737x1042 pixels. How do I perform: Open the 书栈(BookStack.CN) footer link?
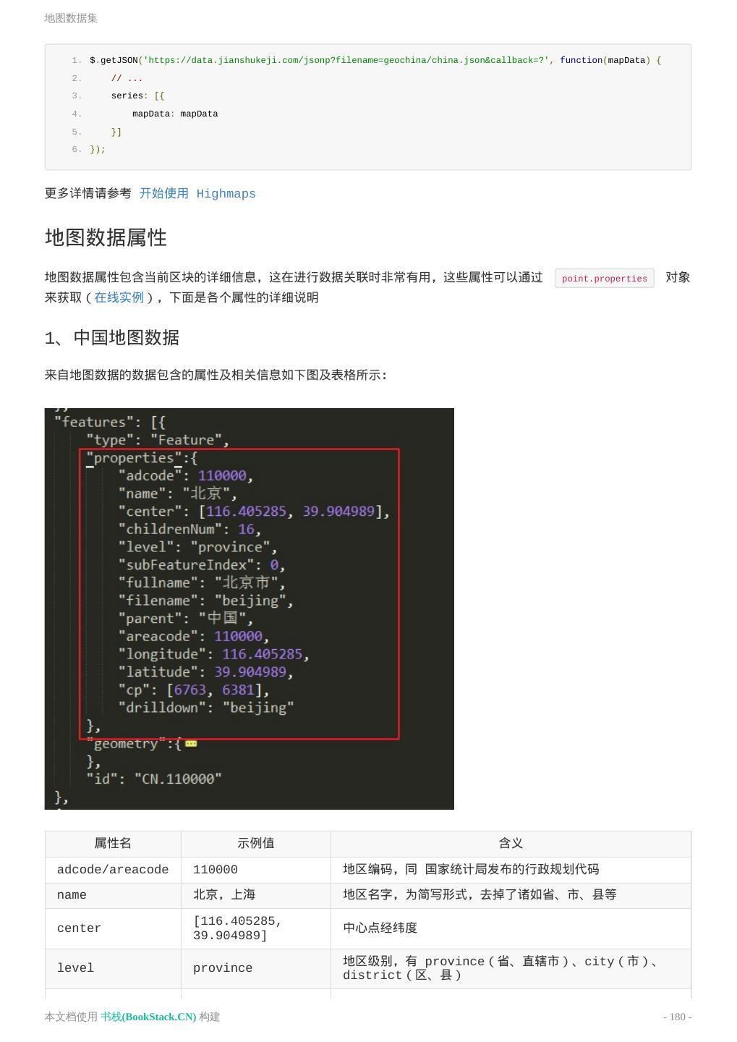pos(148,1017)
